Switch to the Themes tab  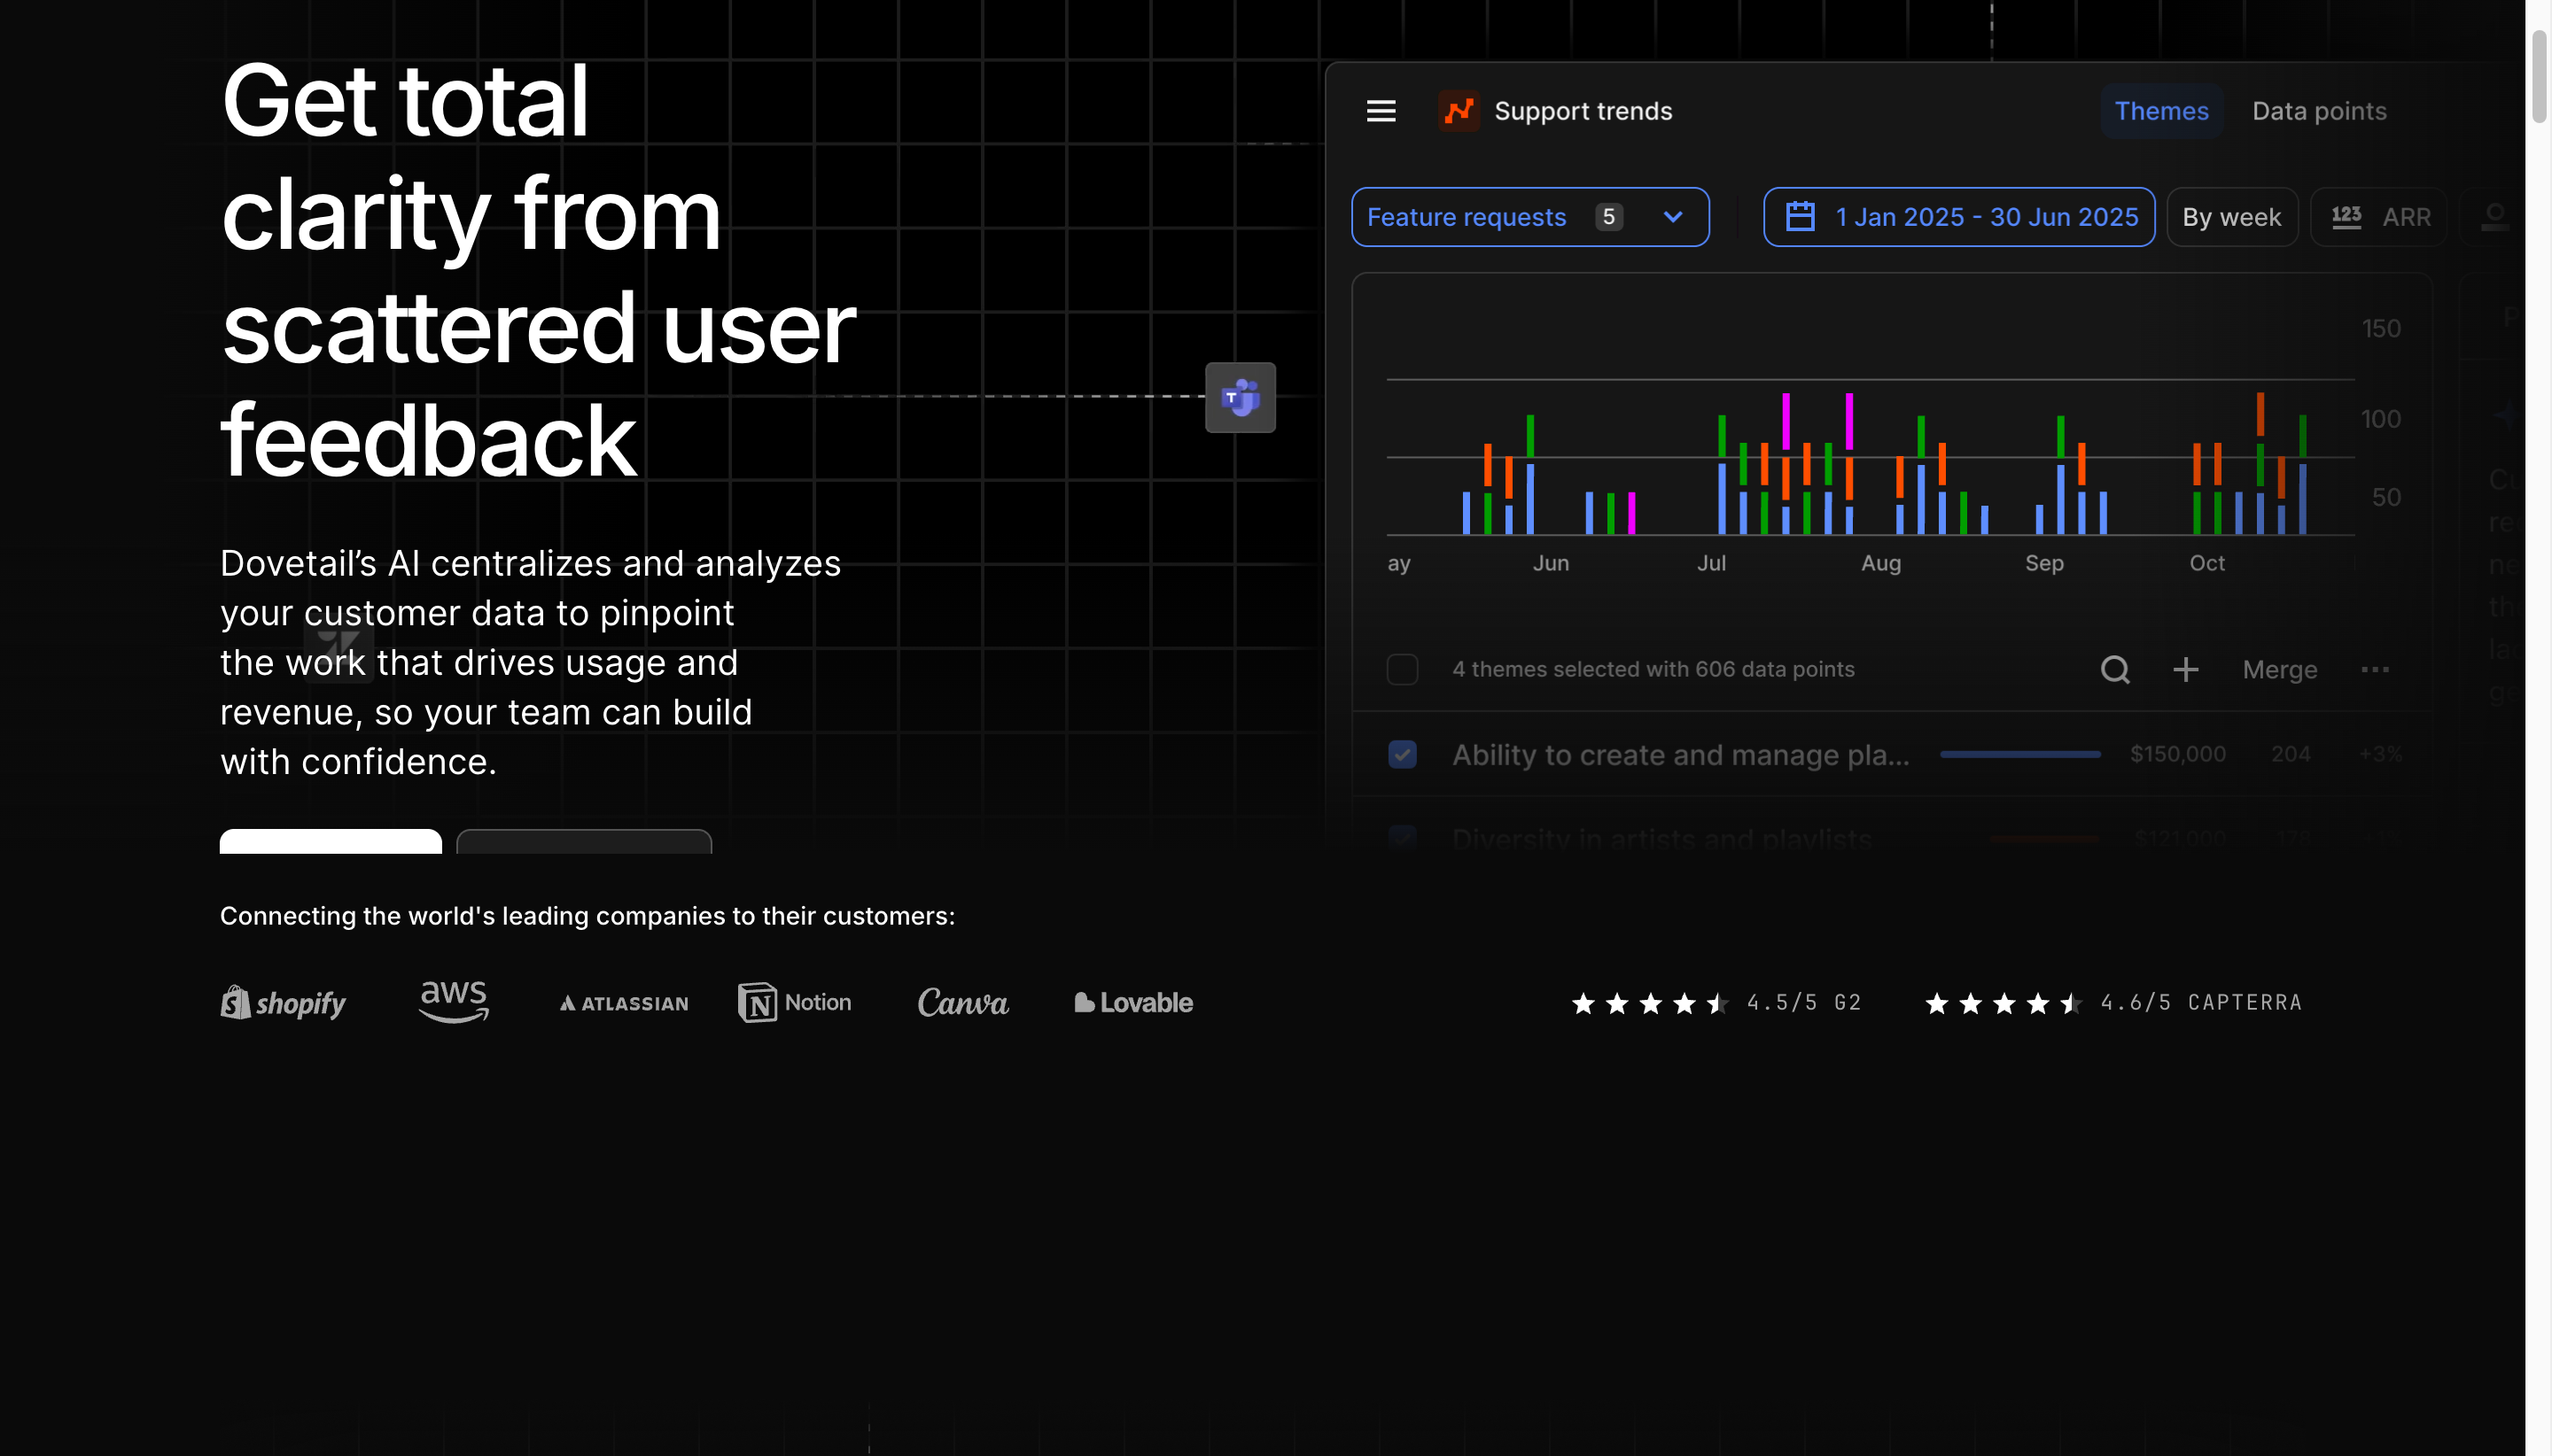tap(2161, 111)
